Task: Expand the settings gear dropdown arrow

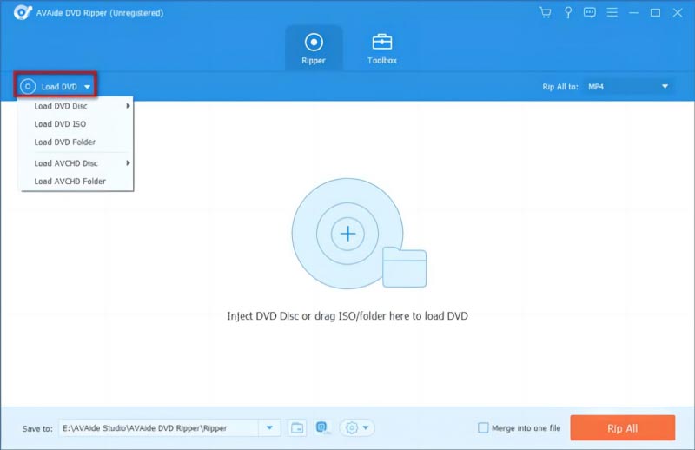Action: [x=366, y=428]
